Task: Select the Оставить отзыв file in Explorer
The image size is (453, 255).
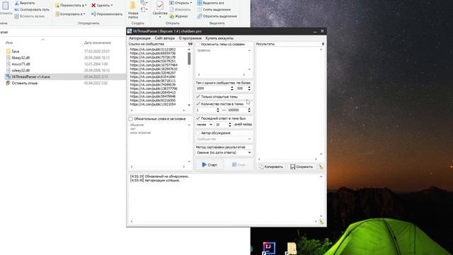Action: click(24, 84)
